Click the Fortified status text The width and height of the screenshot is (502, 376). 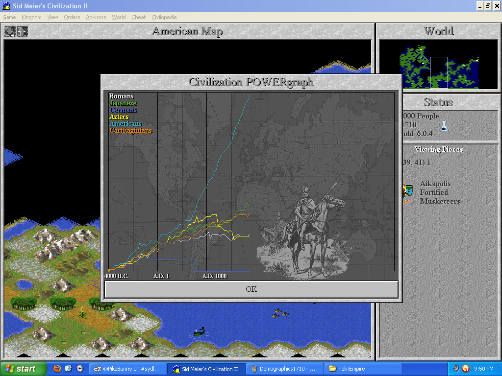[434, 192]
